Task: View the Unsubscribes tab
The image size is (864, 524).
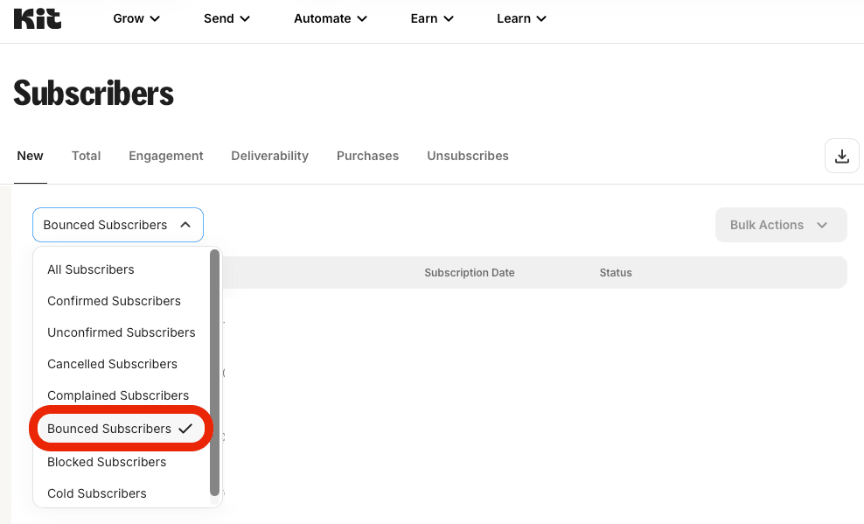Action: click(x=468, y=156)
